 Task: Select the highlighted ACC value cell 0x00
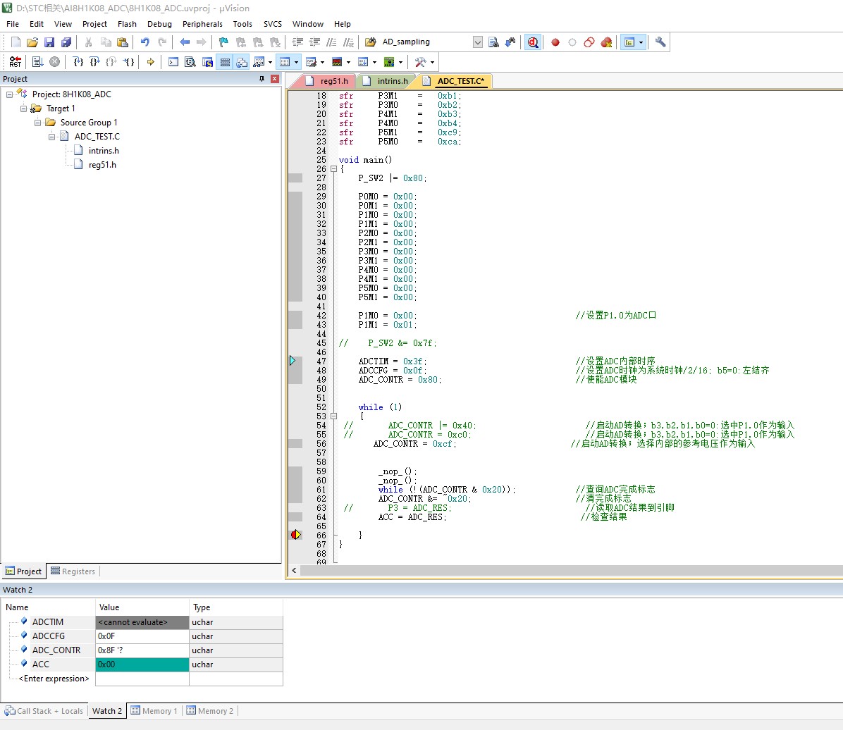click(x=142, y=664)
